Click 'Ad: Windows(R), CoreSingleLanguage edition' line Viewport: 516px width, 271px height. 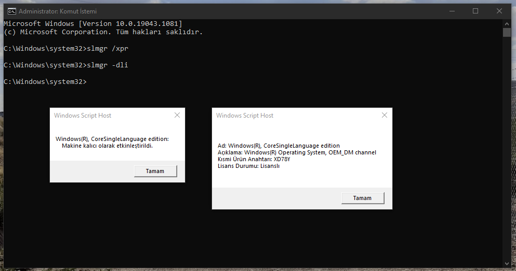279,146
